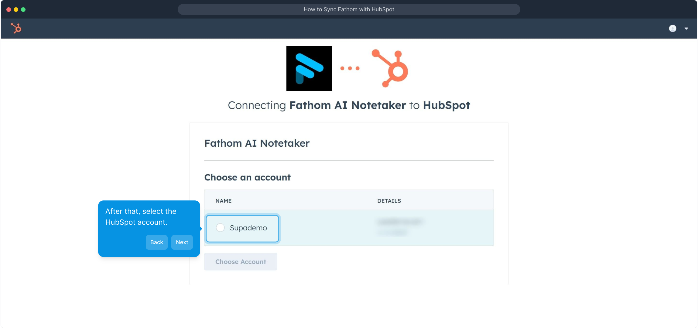Click the HubSpot sprocket logo in navbar

click(x=16, y=28)
